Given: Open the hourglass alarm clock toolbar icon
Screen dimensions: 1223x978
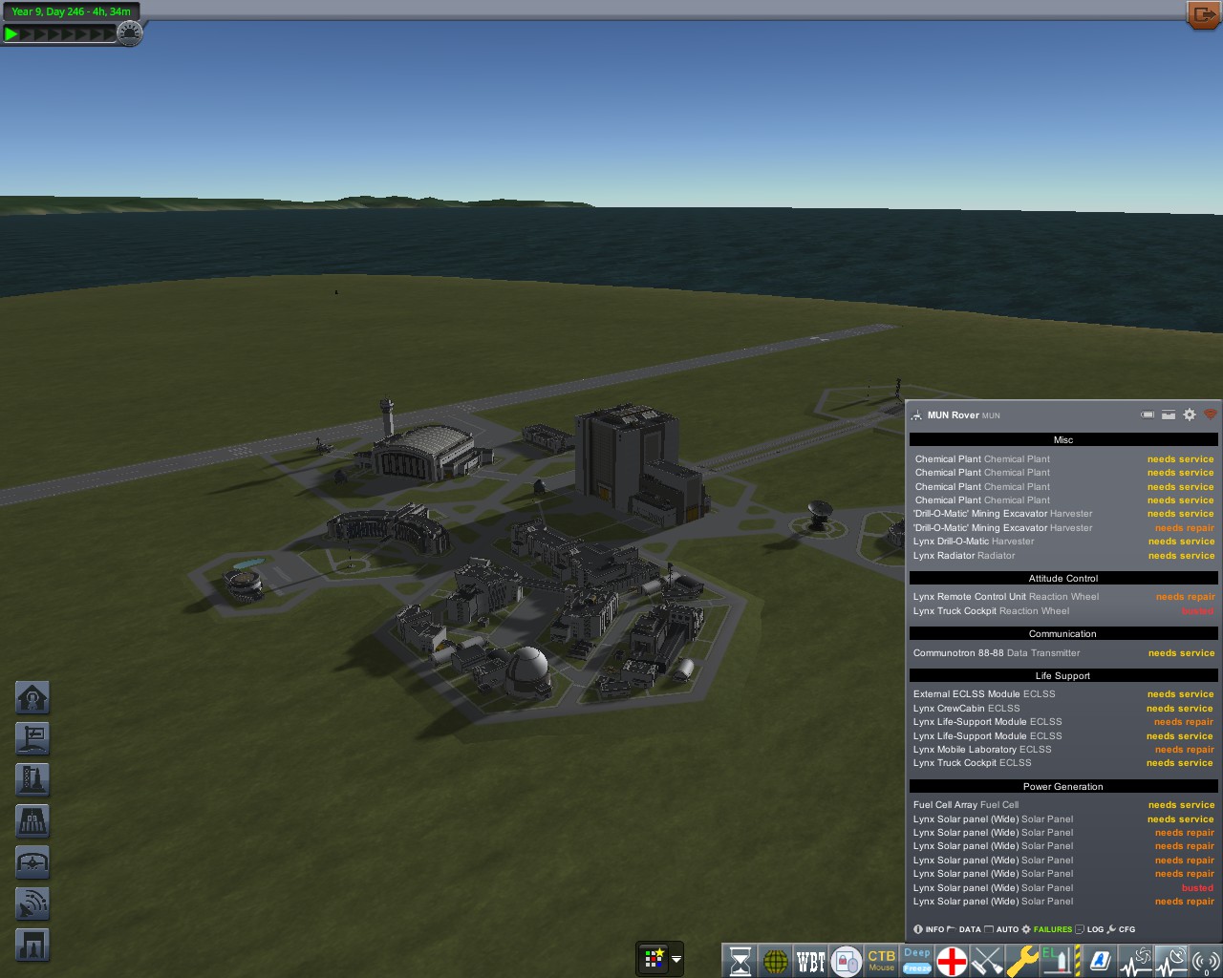Looking at the screenshot, I should (x=740, y=961).
